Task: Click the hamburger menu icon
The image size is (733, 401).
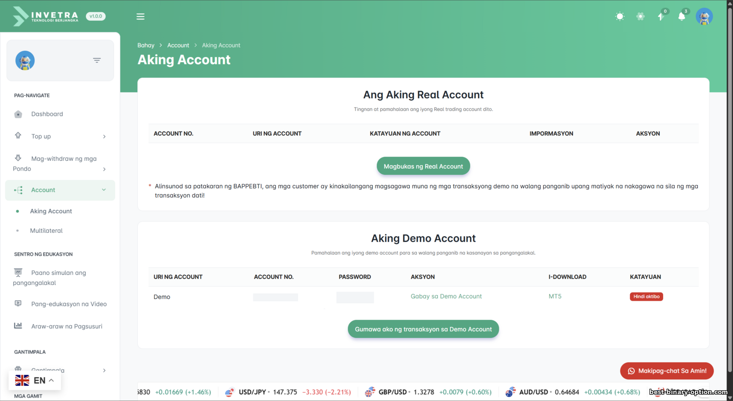Action: 140,17
